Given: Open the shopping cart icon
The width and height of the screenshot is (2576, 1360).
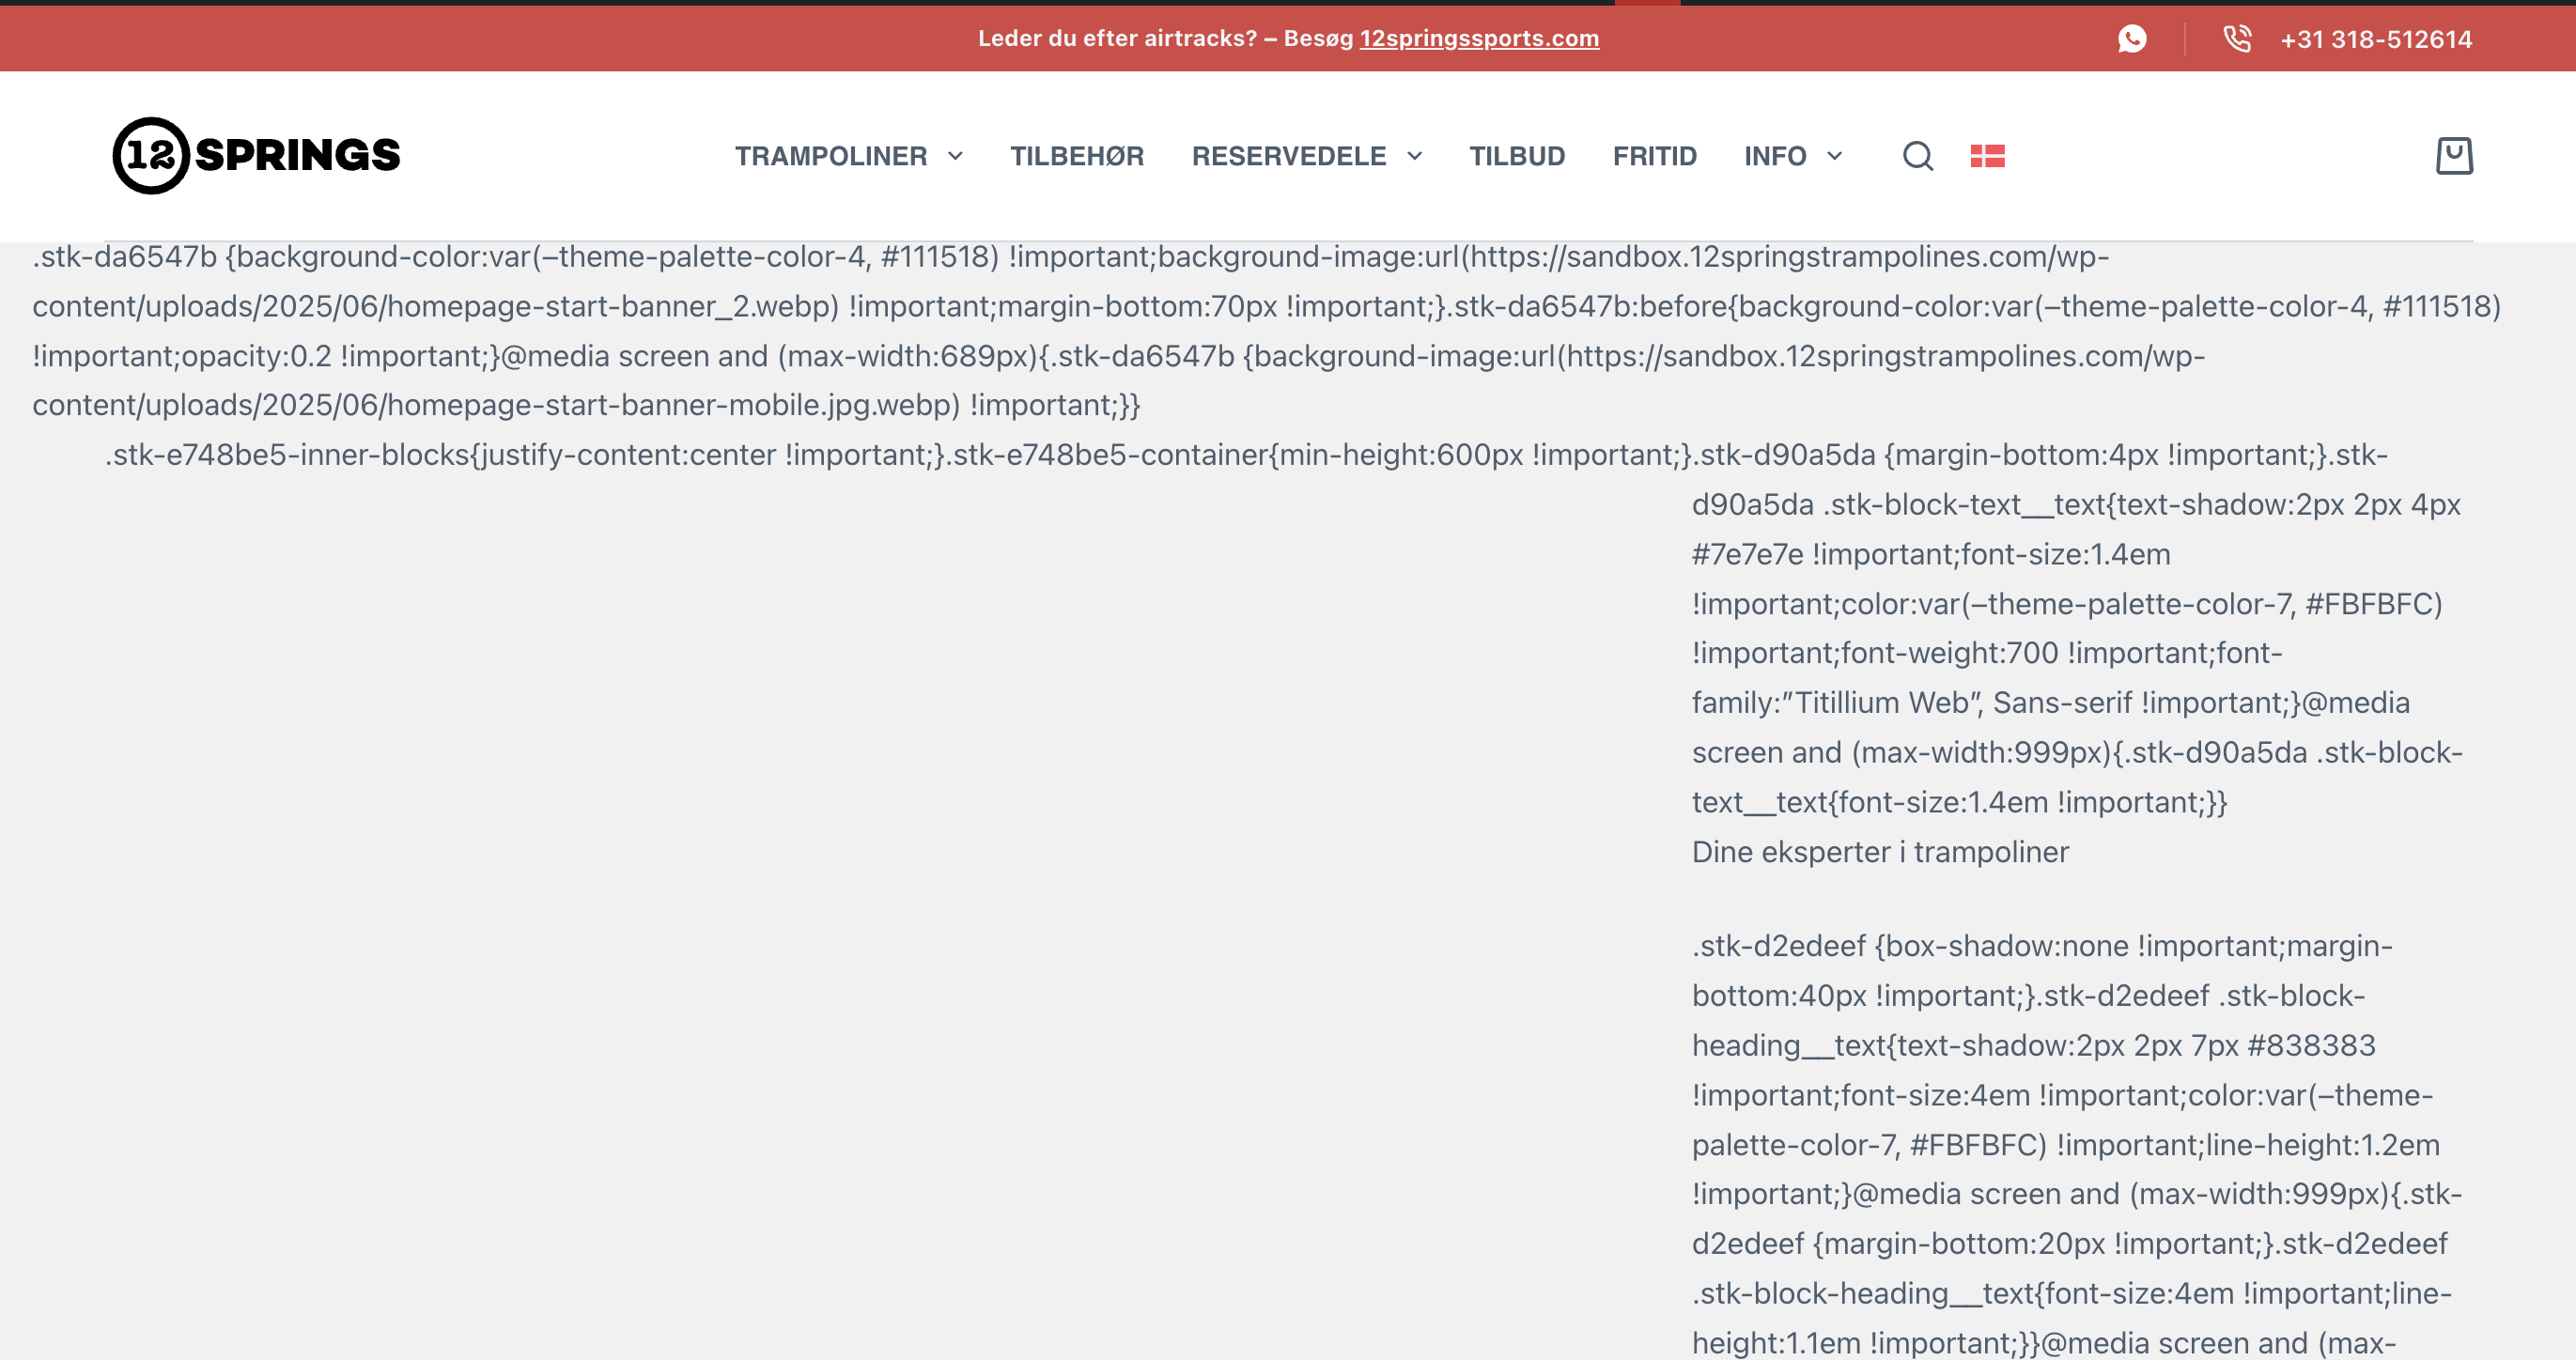Looking at the screenshot, I should point(2454,156).
